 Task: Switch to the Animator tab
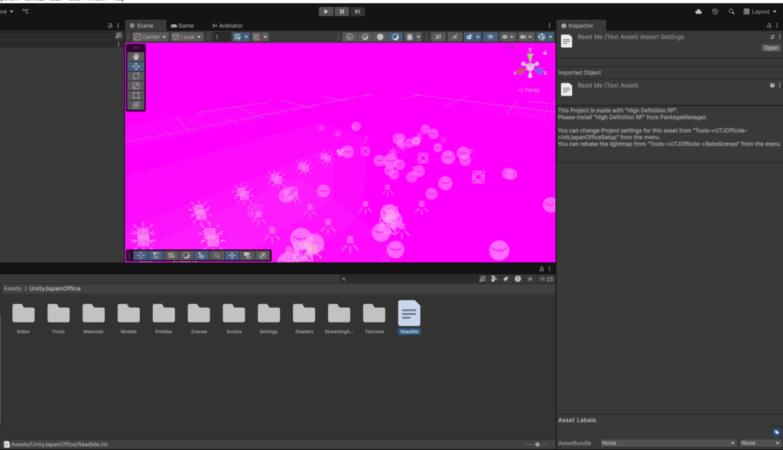[x=227, y=25]
